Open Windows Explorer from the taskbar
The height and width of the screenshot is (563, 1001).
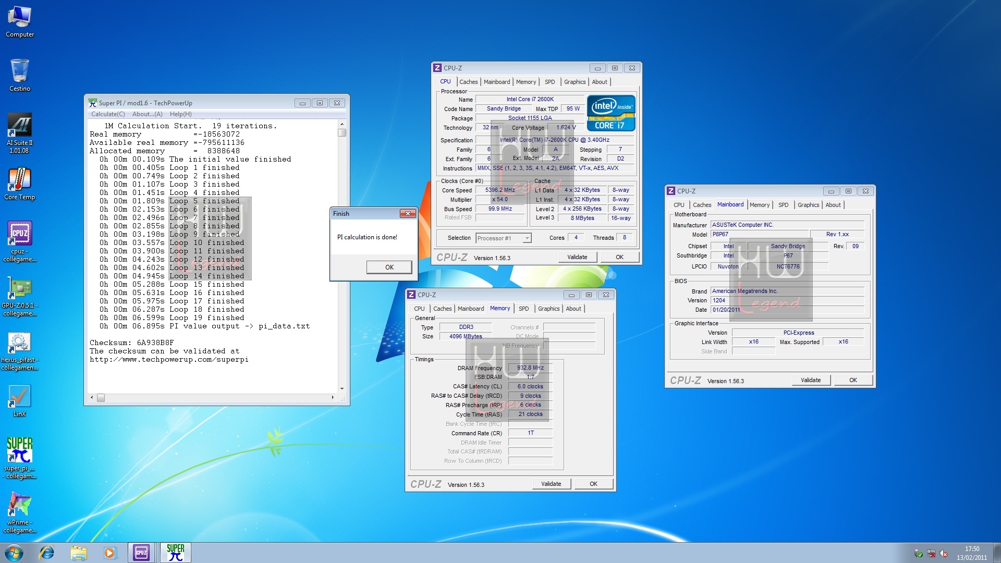pos(79,553)
